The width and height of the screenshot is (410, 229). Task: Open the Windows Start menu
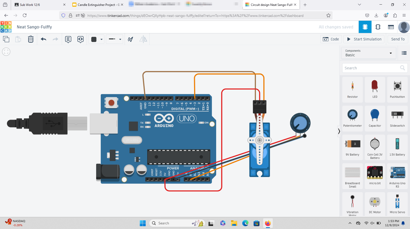point(143,223)
